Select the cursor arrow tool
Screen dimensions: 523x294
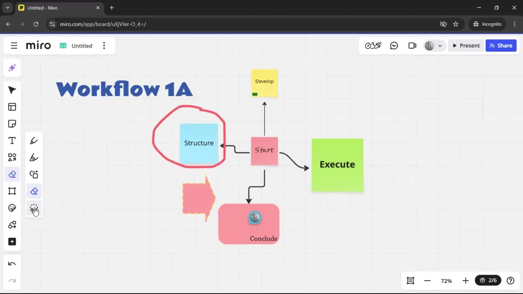tap(12, 90)
